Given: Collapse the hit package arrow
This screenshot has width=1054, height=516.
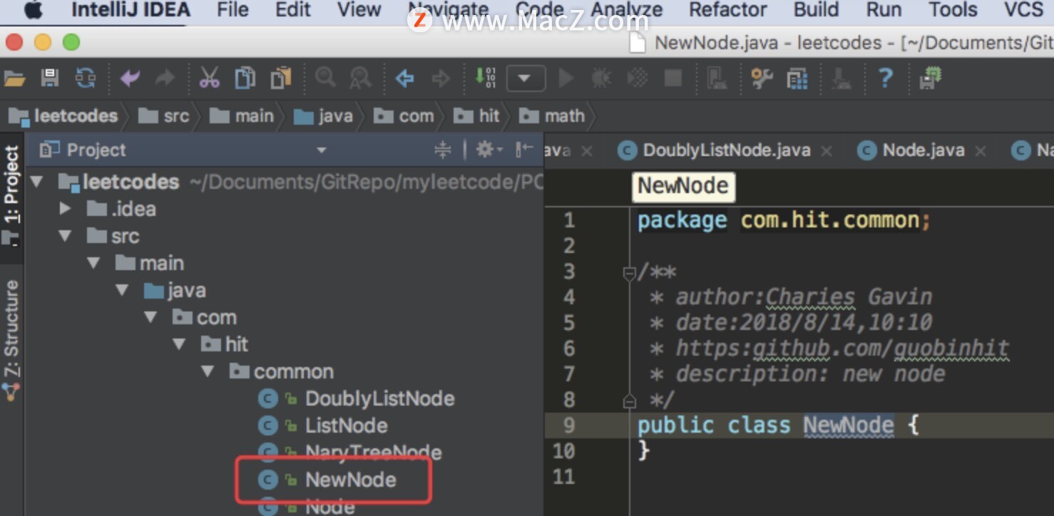Looking at the screenshot, I should (179, 344).
